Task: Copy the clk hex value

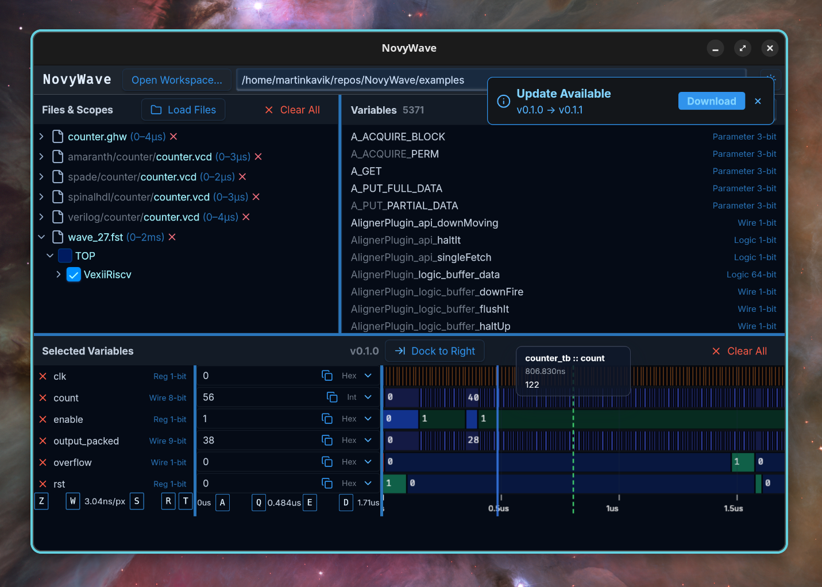Action: tap(327, 375)
